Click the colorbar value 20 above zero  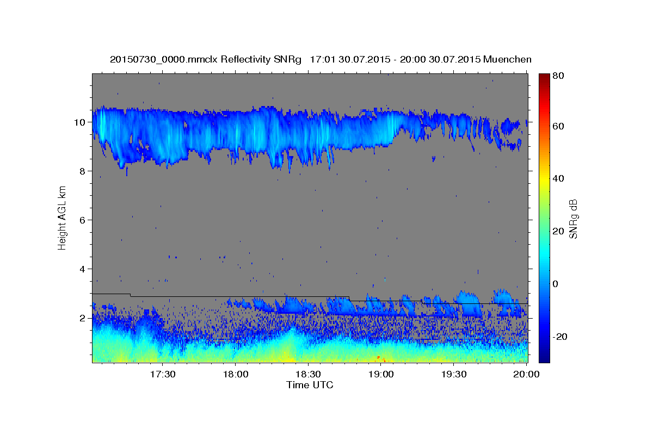[x=558, y=231]
